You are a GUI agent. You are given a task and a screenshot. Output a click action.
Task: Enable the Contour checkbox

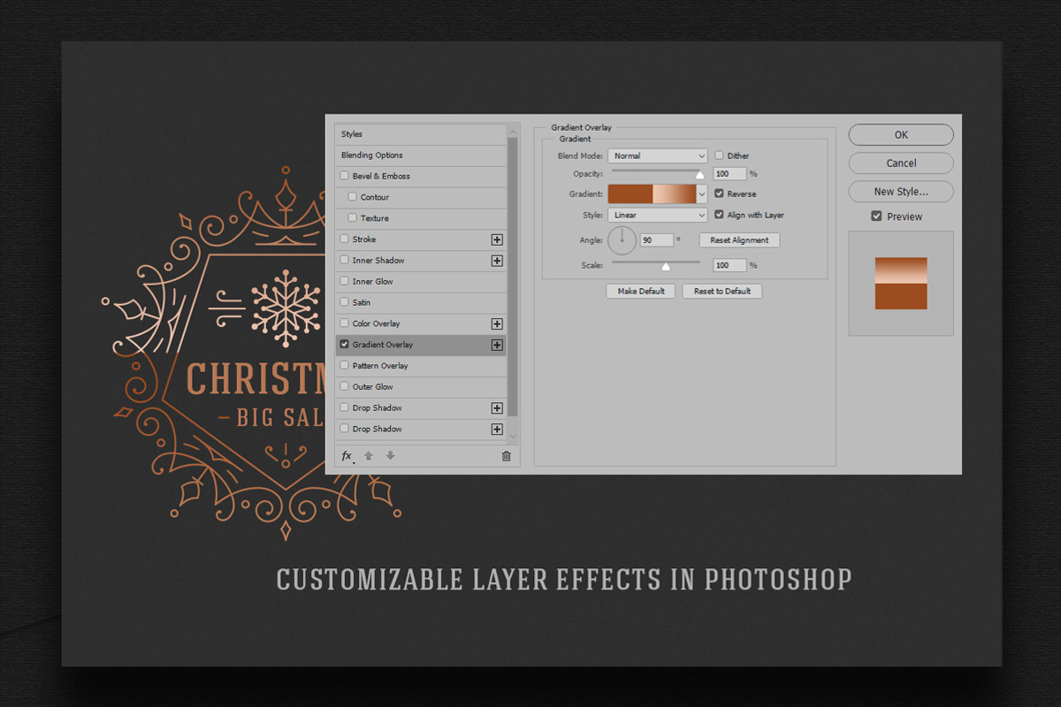coord(353,197)
